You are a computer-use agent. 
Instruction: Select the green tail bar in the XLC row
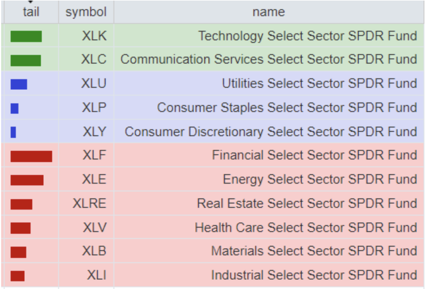pyautogui.click(x=25, y=60)
